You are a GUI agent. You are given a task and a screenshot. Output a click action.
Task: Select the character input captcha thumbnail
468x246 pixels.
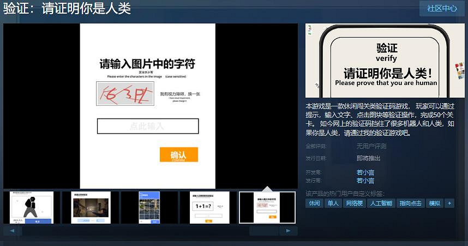(x=267, y=207)
